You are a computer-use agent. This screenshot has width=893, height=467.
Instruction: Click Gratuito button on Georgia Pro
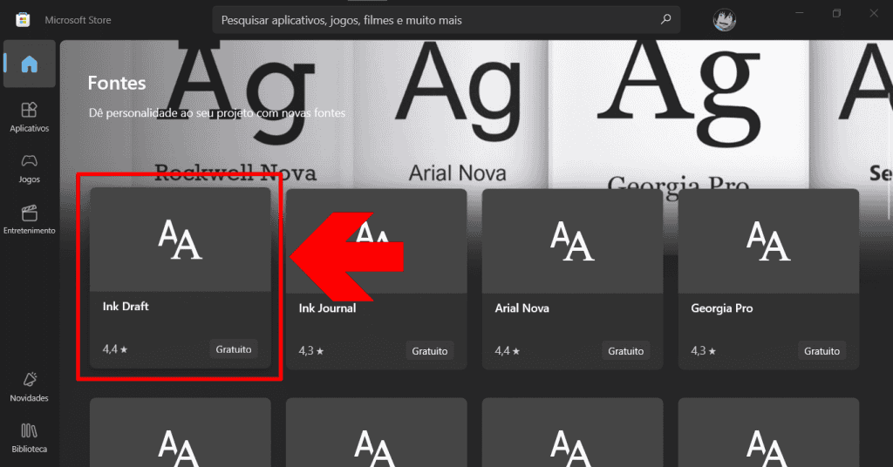(821, 351)
